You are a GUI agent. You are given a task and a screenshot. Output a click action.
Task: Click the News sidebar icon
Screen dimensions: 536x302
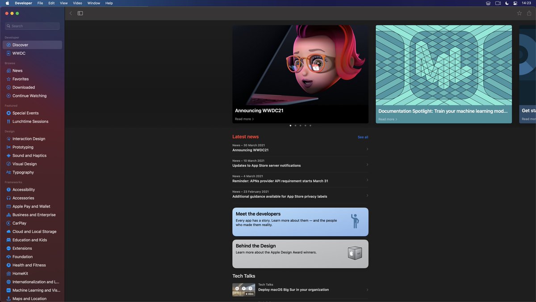[x=8, y=71]
